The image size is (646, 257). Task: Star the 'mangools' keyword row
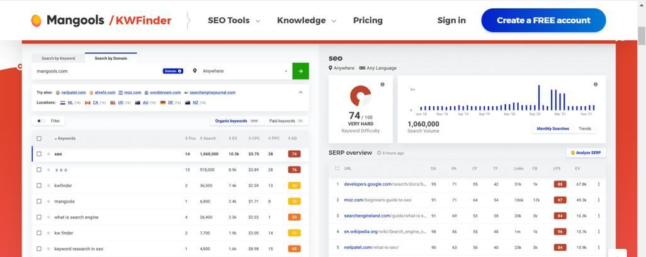pos(48,202)
